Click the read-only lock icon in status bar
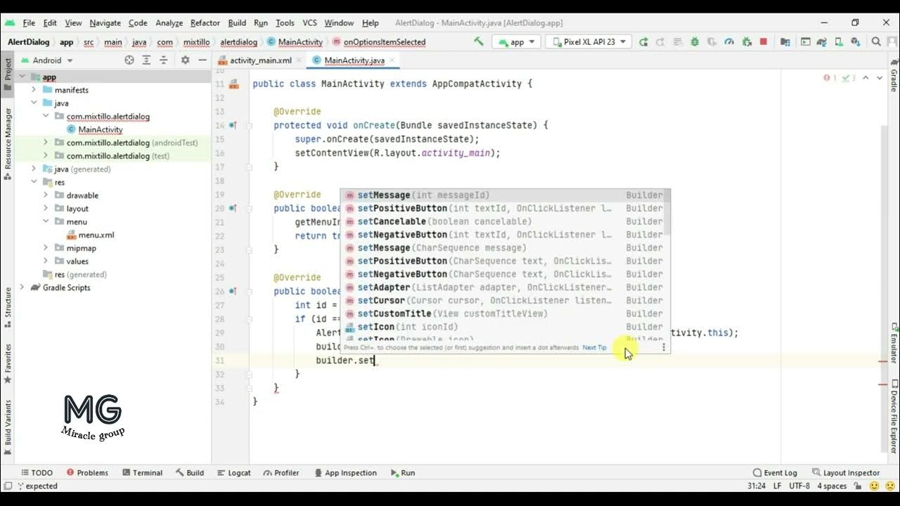 (857, 486)
